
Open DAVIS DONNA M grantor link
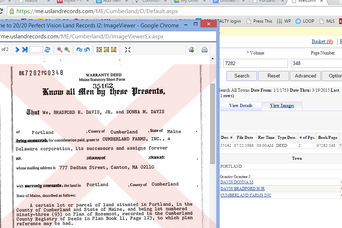237,182
